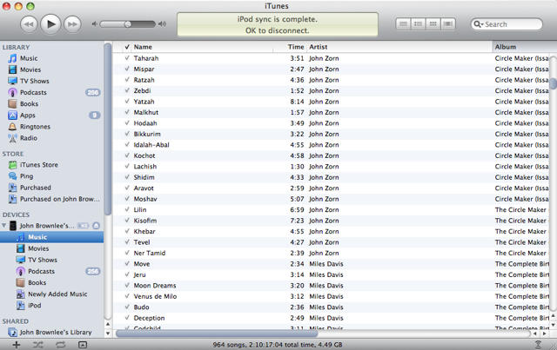Screen dimensions: 557x350
Task: Create a new playlist with plus button
Action: (x=16, y=345)
